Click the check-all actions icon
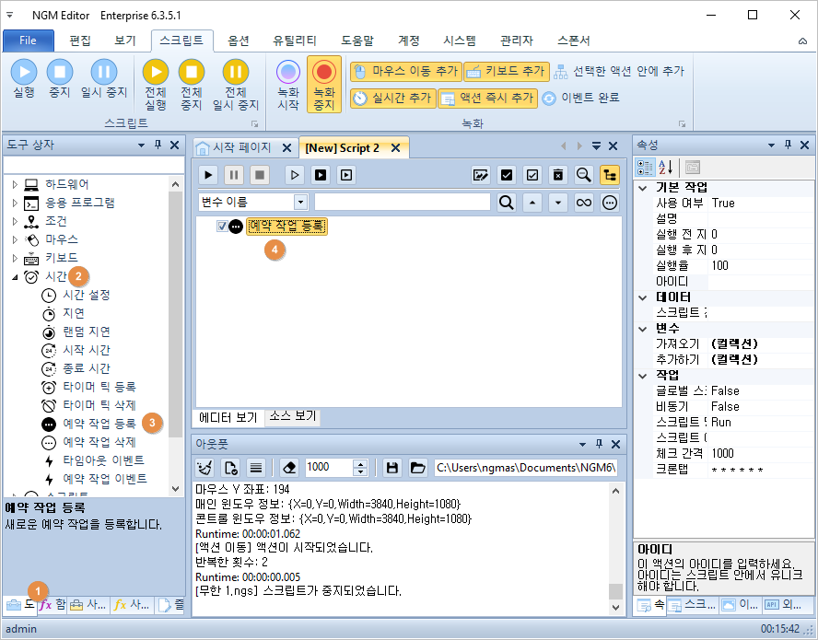 (506, 175)
